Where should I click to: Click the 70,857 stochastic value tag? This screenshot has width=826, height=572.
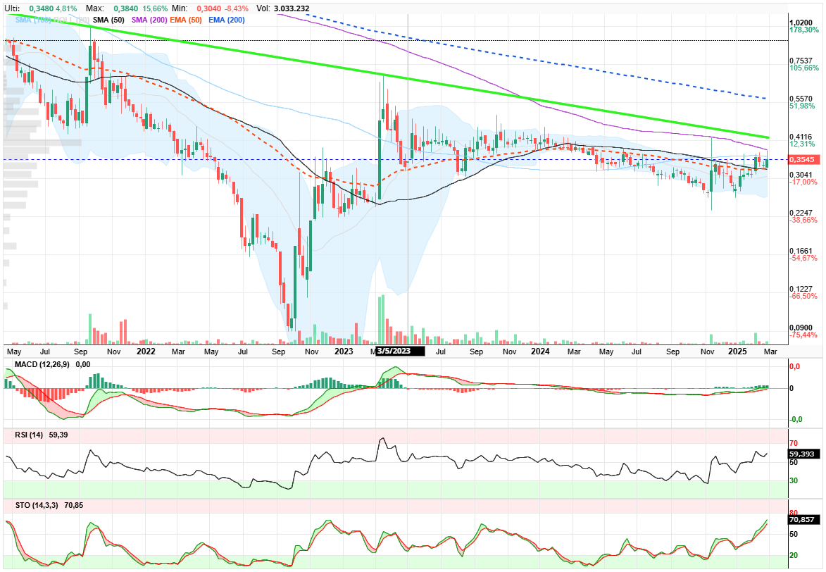point(803,519)
